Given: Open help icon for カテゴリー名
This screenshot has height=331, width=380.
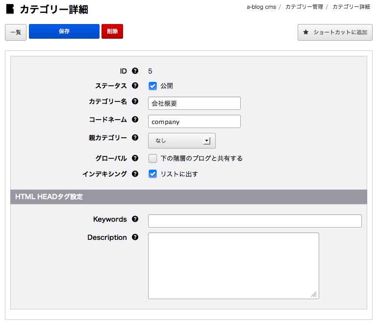Looking at the screenshot, I should [135, 102].
